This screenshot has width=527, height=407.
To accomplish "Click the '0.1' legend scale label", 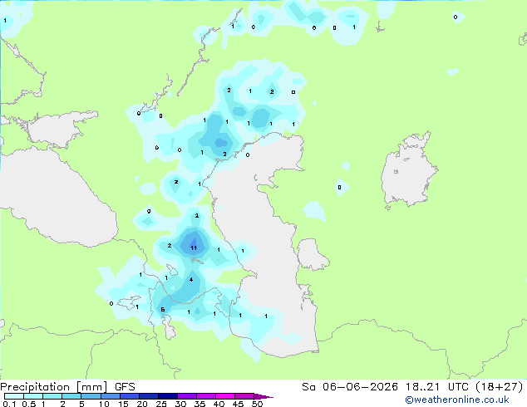I will click(x=9, y=404).
